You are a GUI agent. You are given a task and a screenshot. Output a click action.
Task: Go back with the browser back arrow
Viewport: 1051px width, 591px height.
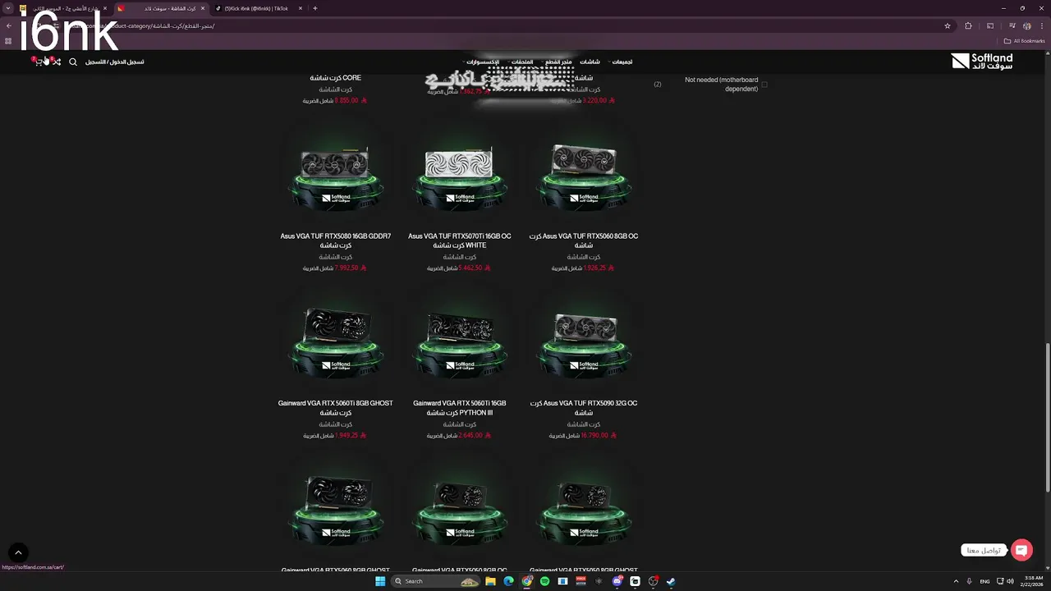tap(9, 26)
